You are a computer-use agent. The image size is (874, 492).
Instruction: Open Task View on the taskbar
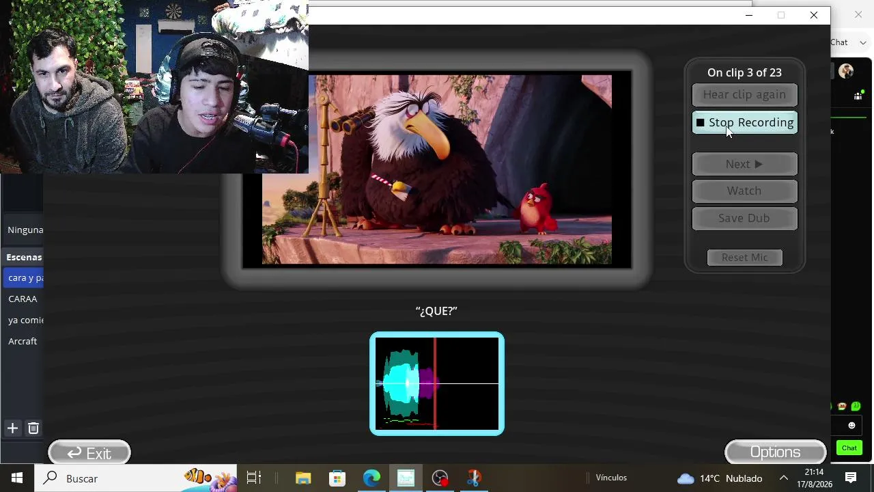tap(254, 478)
